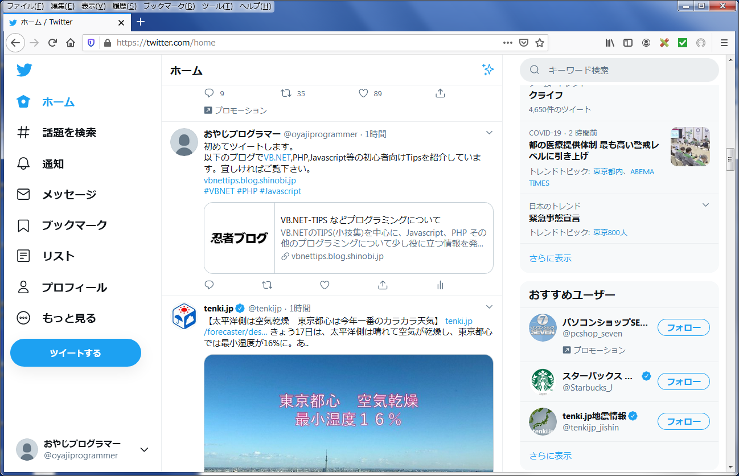Open page actions three-dot menu in address bar
Screen dimensions: 739x476
[x=508, y=43]
